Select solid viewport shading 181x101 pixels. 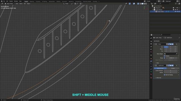tap(142, 4)
